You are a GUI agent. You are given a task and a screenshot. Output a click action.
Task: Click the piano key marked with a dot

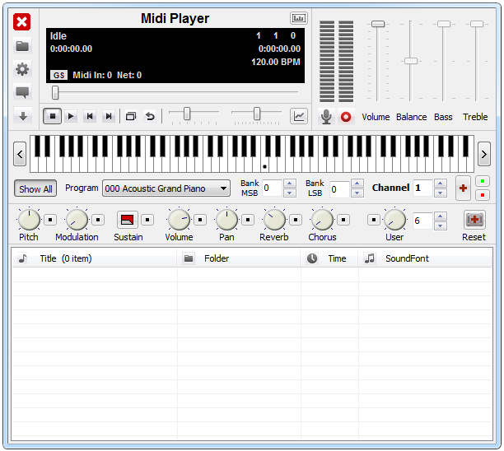pos(264,165)
